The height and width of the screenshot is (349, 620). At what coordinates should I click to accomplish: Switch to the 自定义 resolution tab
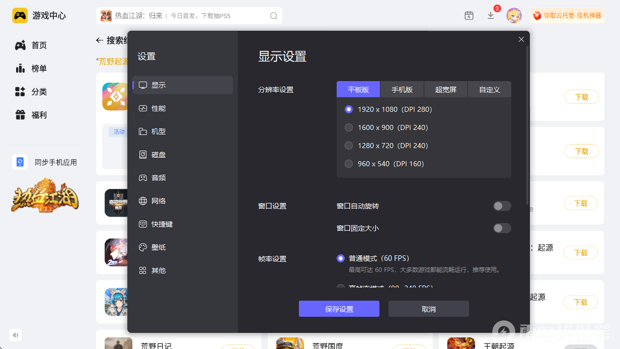[490, 90]
